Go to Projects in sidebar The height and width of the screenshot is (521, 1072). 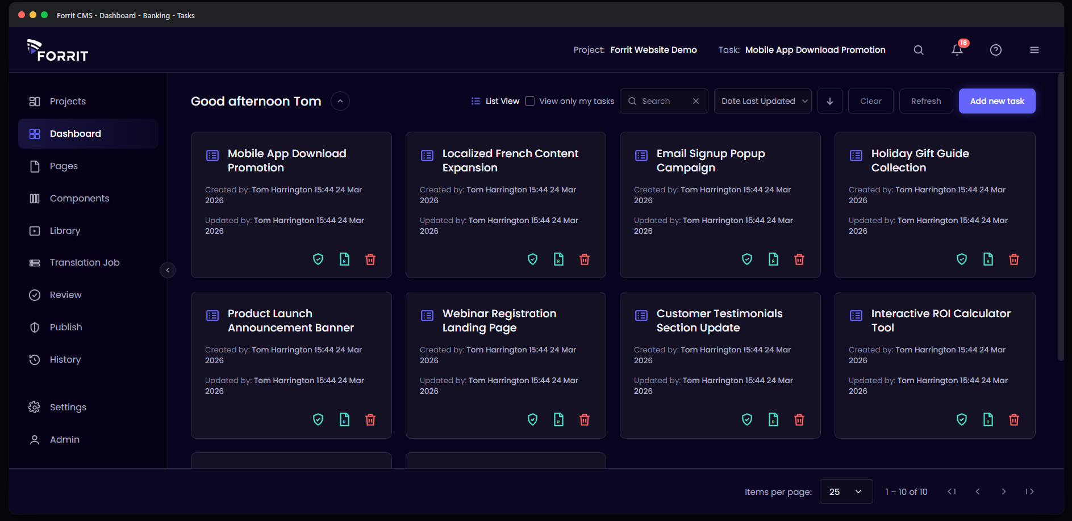click(88, 102)
